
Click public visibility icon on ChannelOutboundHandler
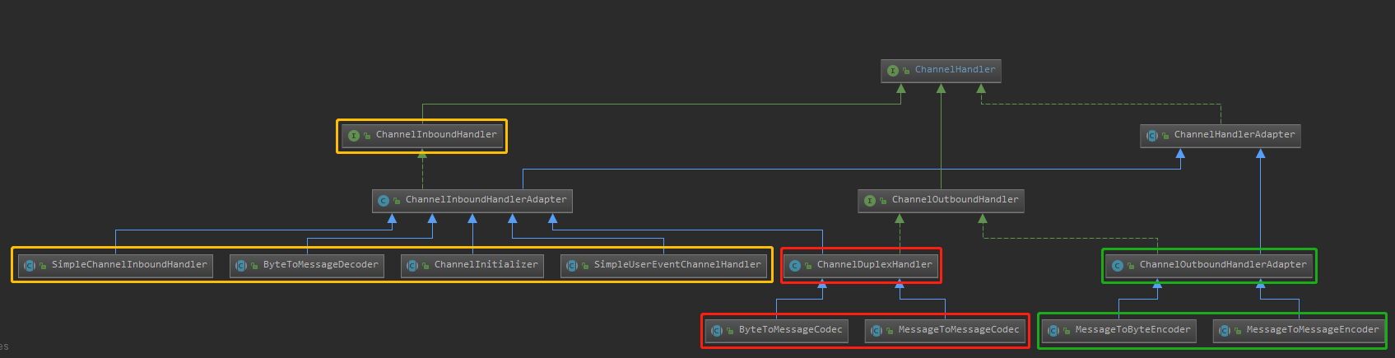click(x=883, y=202)
